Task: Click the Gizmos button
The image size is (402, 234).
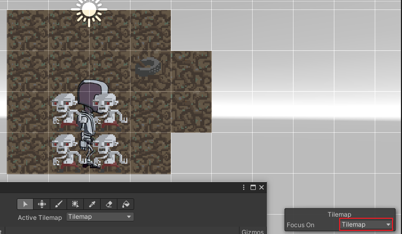Action: [x=253, y=231]
